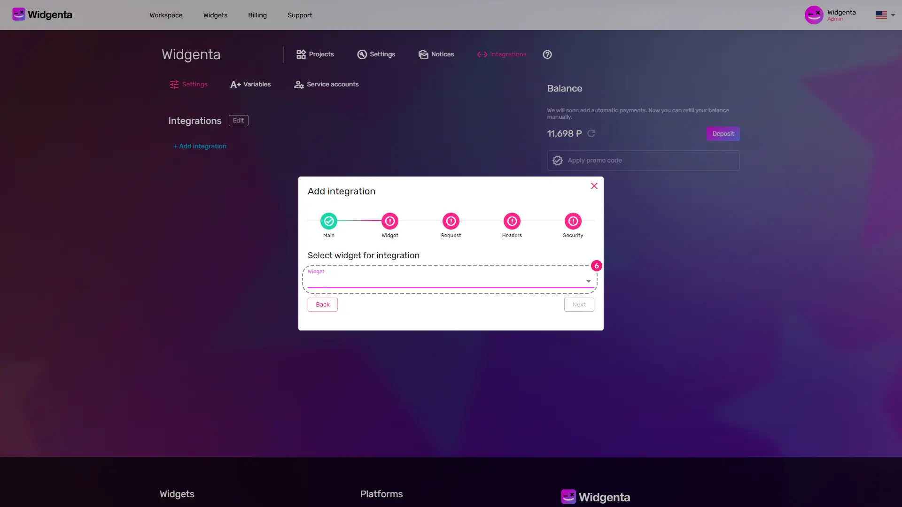Click the Apply promo code field

point(643,160)
